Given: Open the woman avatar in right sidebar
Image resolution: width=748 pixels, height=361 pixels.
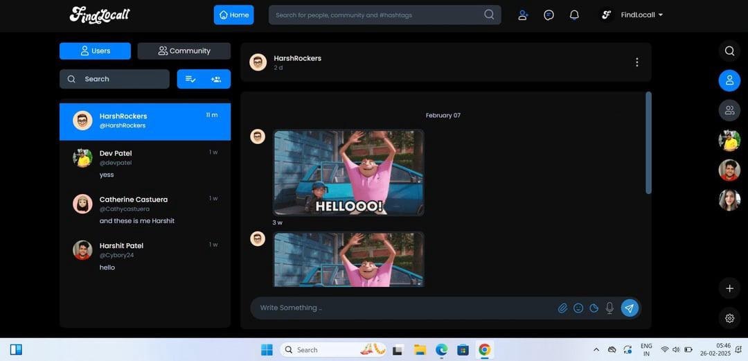Looking at the screenshot, I should 729,200.
